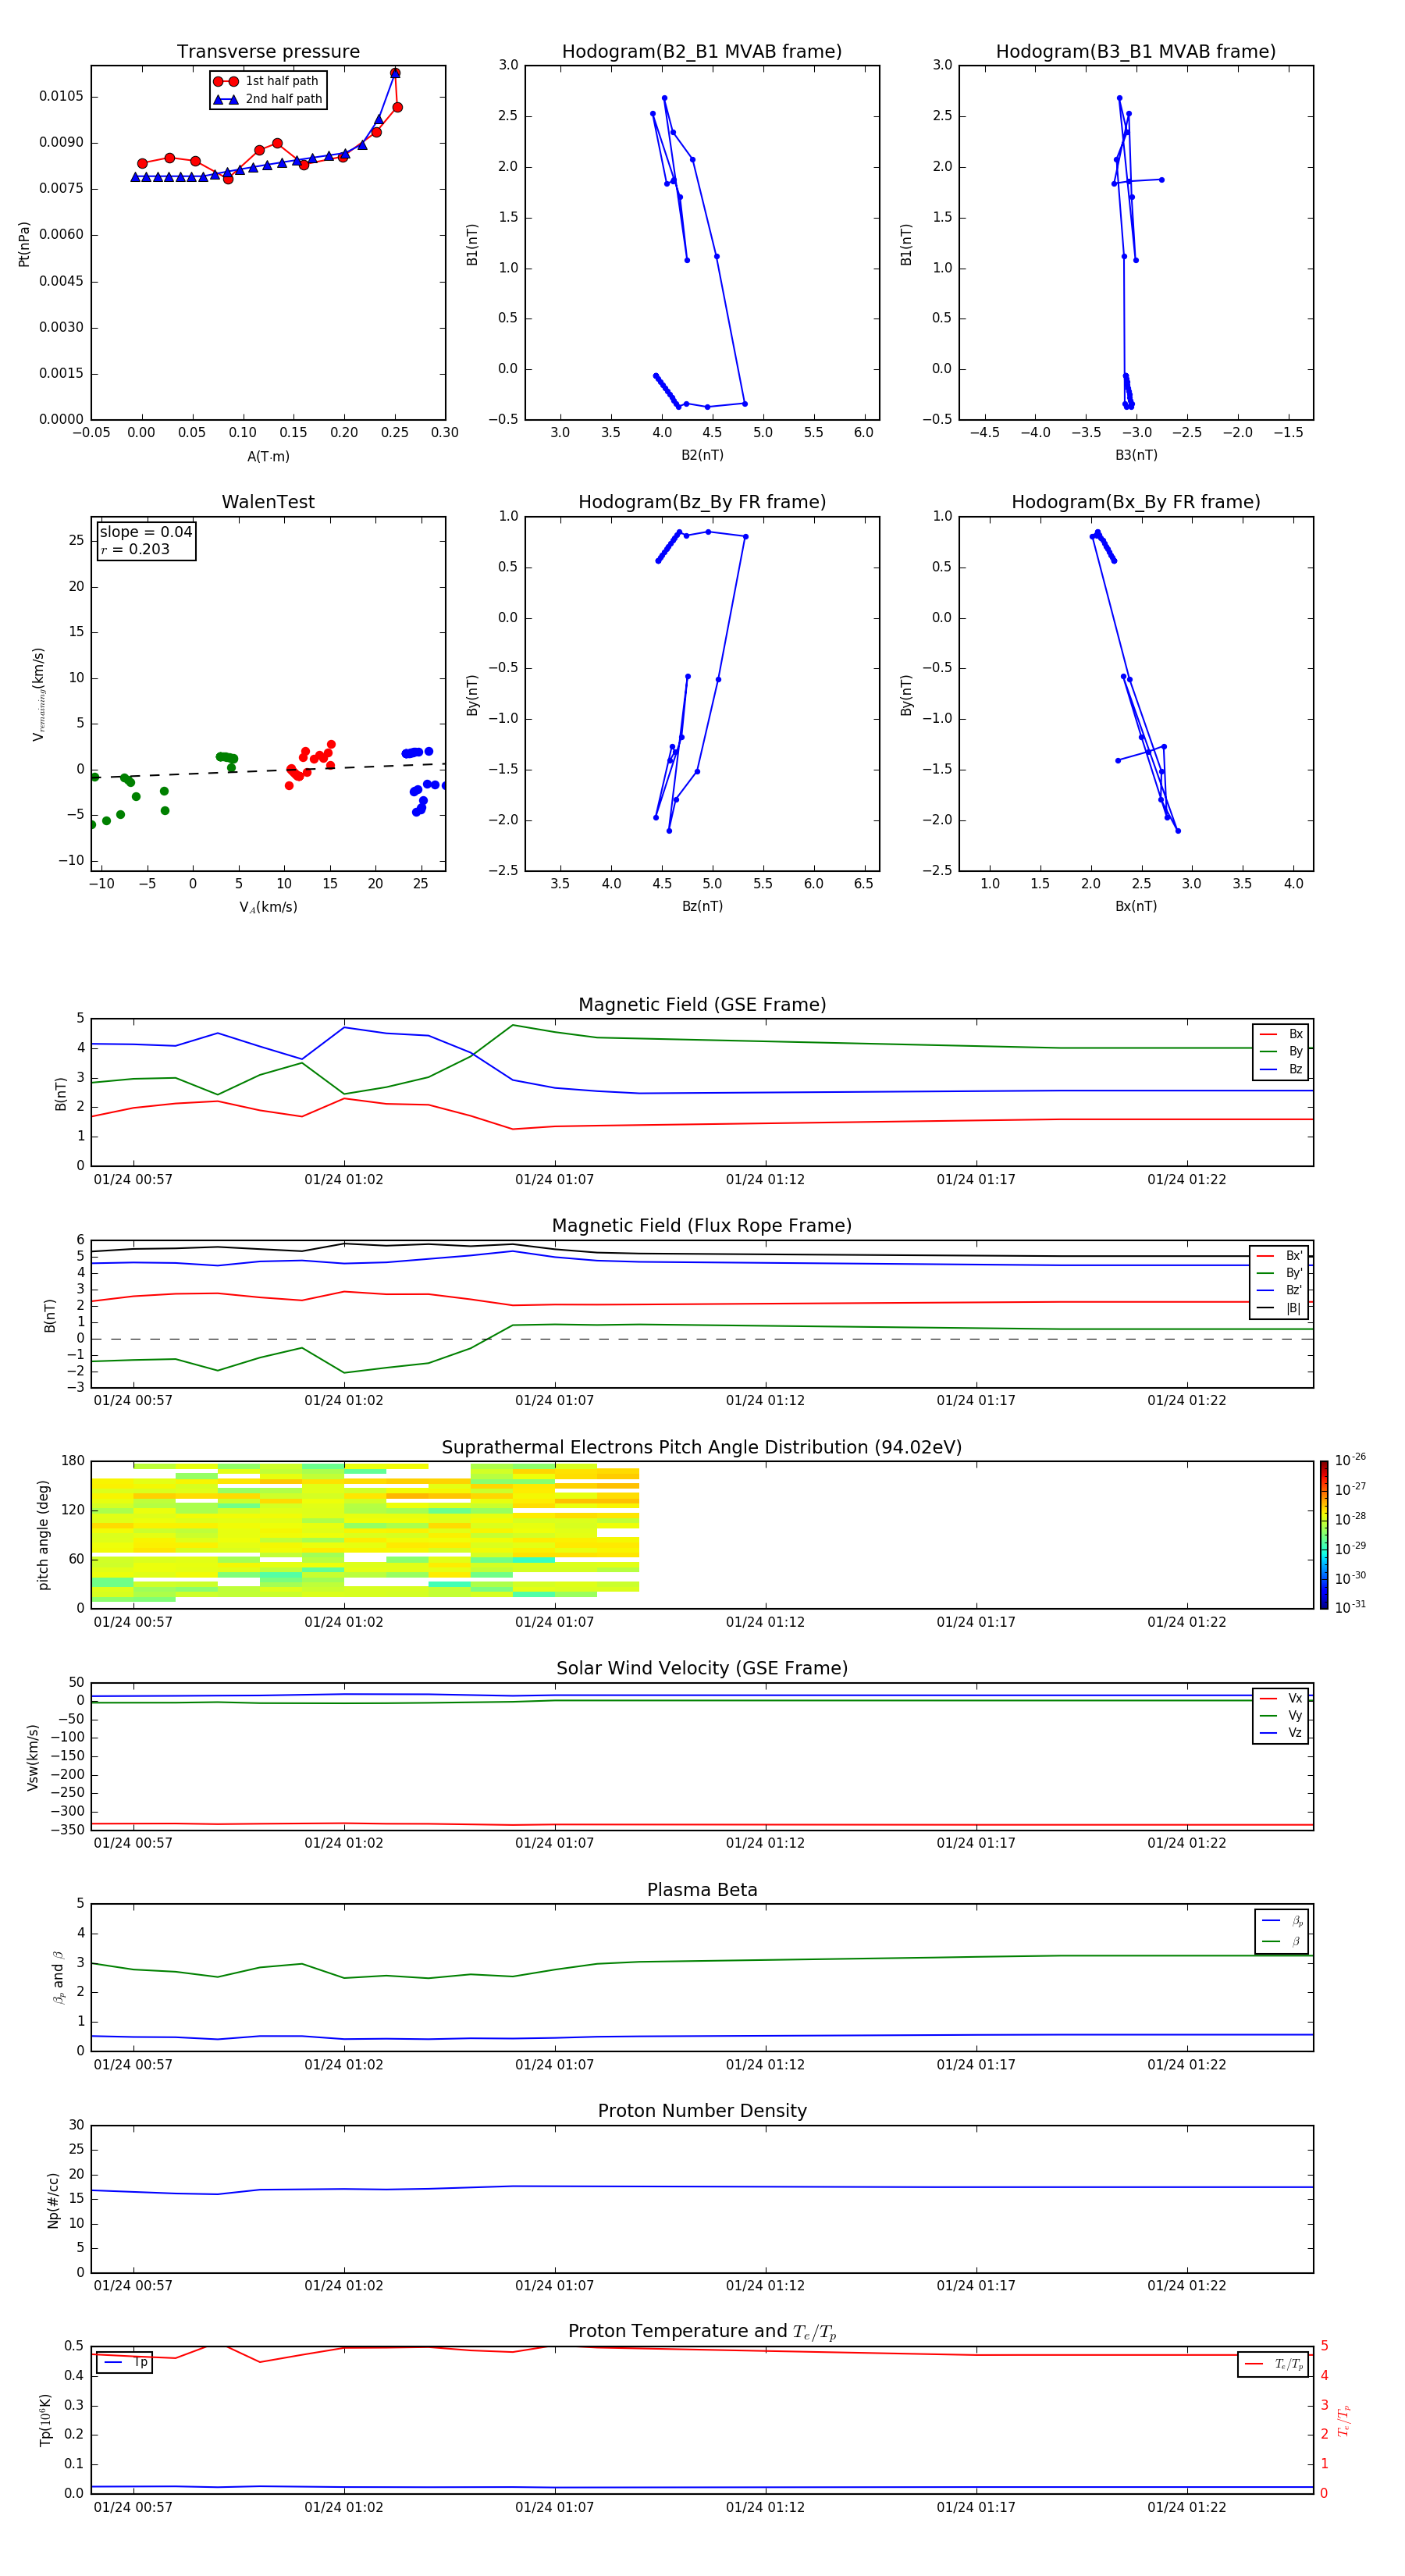Click '01/24 01:12' tick under GSE magnetic field plot

765,1180
